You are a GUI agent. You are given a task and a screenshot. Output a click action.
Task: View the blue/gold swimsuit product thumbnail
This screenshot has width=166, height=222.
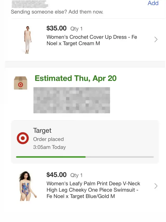27,186
